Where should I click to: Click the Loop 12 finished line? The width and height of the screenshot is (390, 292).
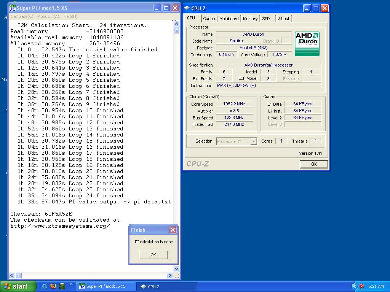click(x=70, y=123)
